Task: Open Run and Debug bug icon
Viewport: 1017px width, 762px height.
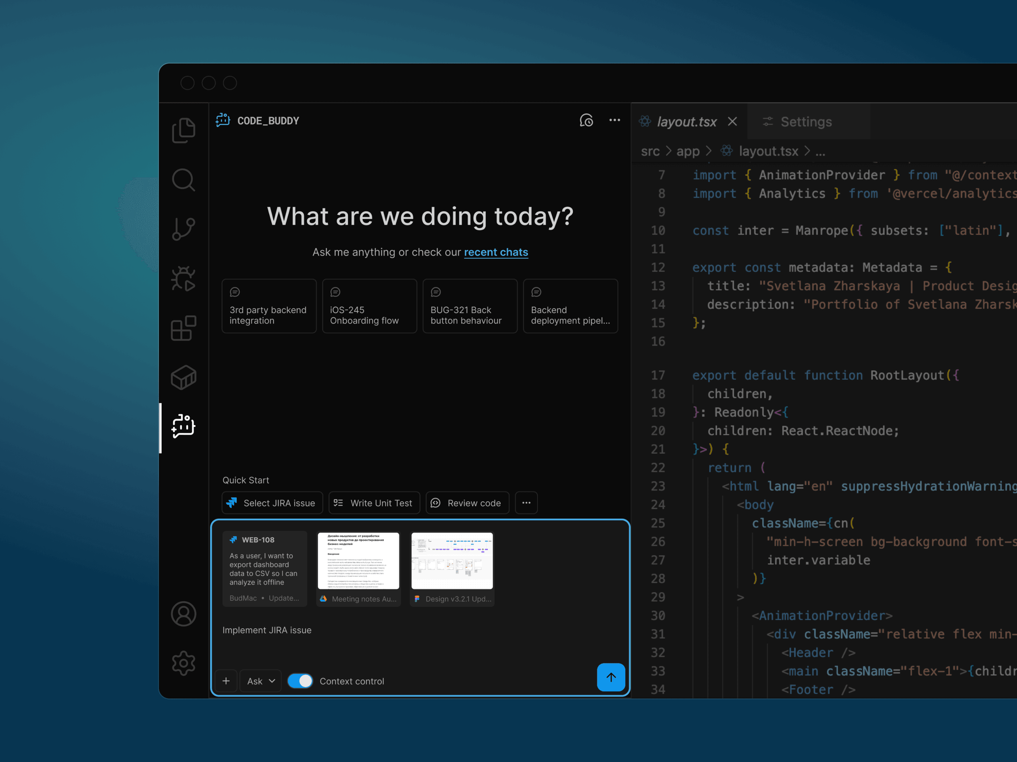Action: click(x=184, y=278)
